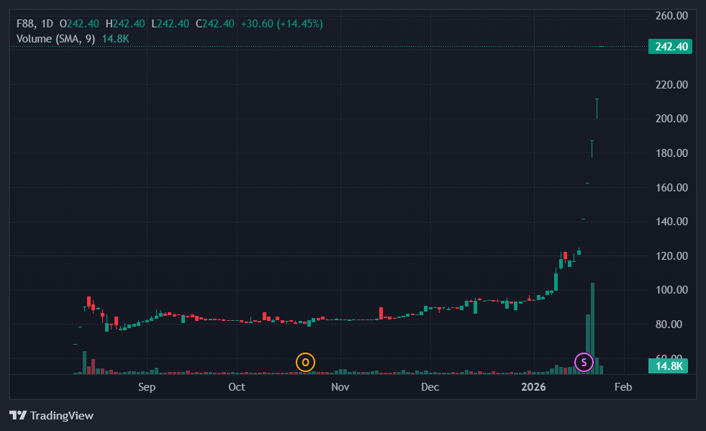Click the 180.00 price scale label
Viewport: 706px width, 431px height.
[671, 153]
